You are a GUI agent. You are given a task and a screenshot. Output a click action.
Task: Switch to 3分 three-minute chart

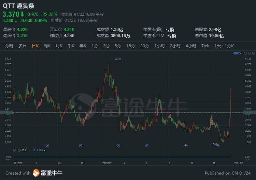[x=106, y=46]
